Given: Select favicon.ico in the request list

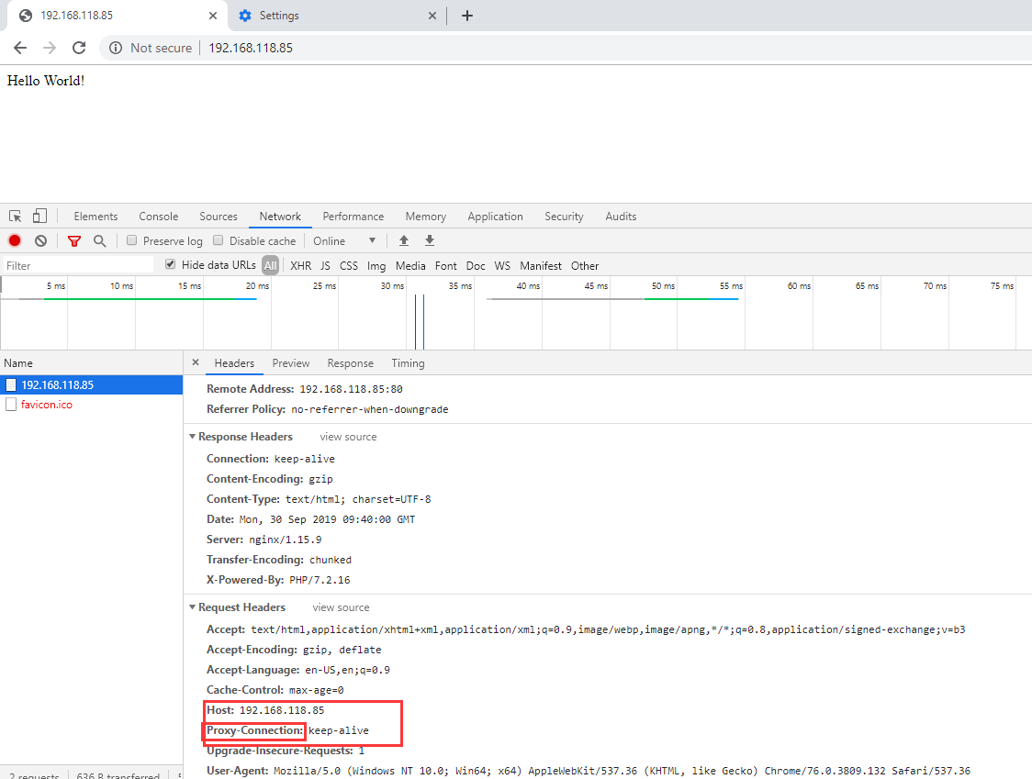Looking at the screenshot, I should pyautogui.click(x=46, y=405).
